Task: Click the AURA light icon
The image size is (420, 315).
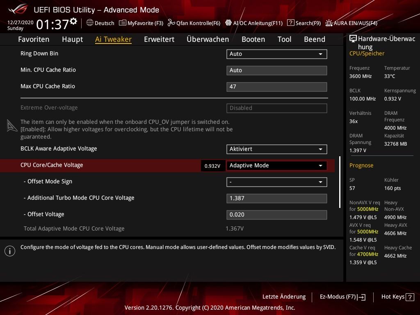Action: click(329, 23)
